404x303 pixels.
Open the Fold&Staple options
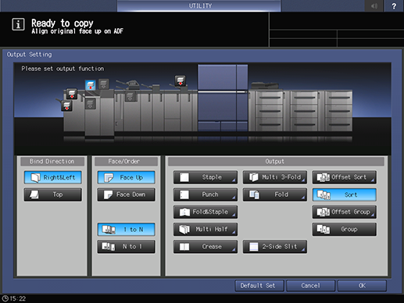tap(206, 212)
